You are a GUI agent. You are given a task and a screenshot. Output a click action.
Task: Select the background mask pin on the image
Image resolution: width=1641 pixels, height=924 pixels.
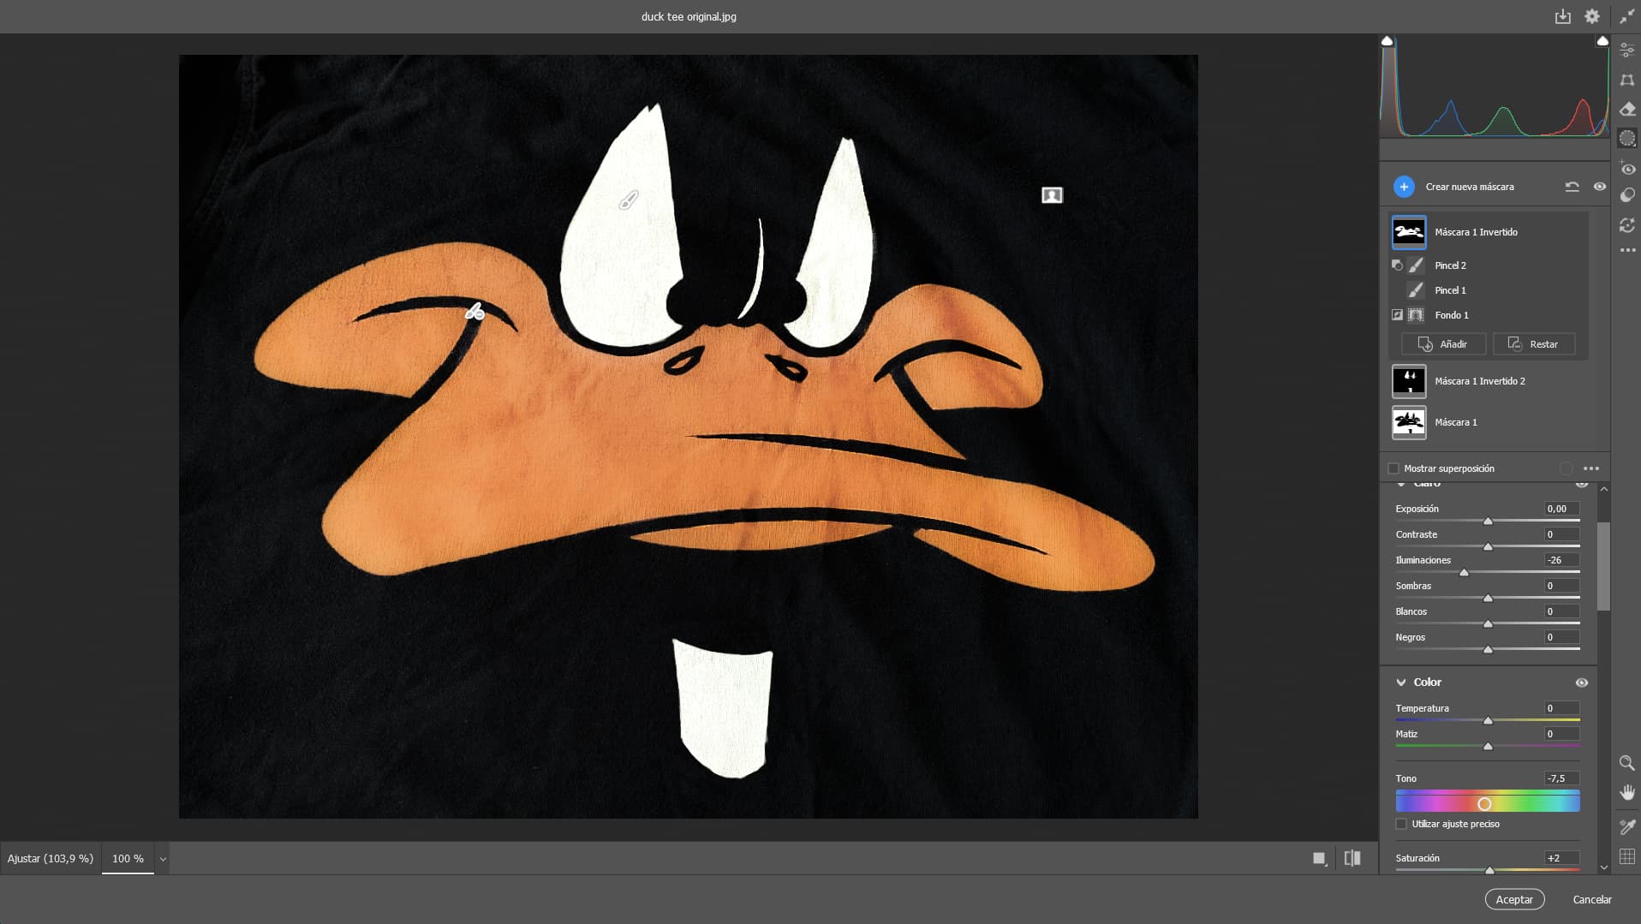coord(1052,195)
